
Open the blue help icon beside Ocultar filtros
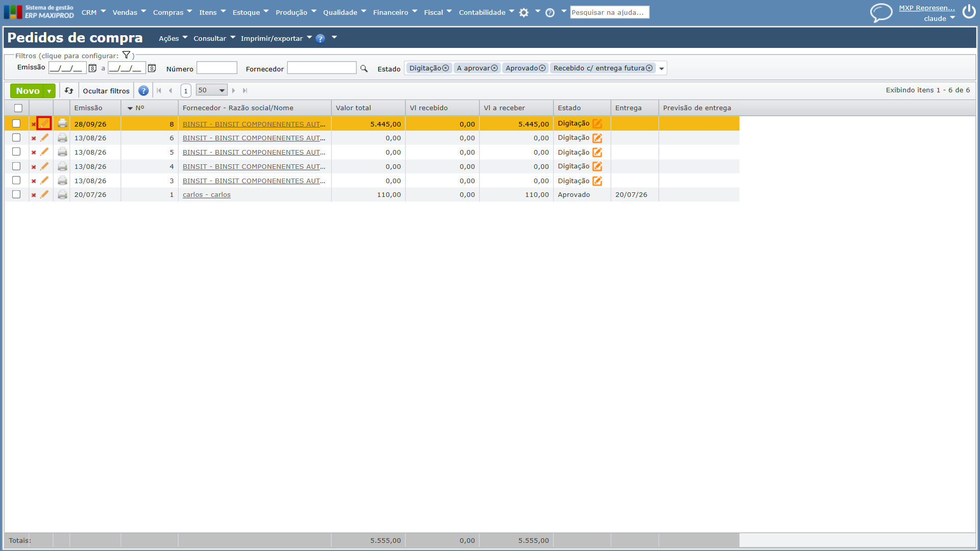(x=143, y=91)
